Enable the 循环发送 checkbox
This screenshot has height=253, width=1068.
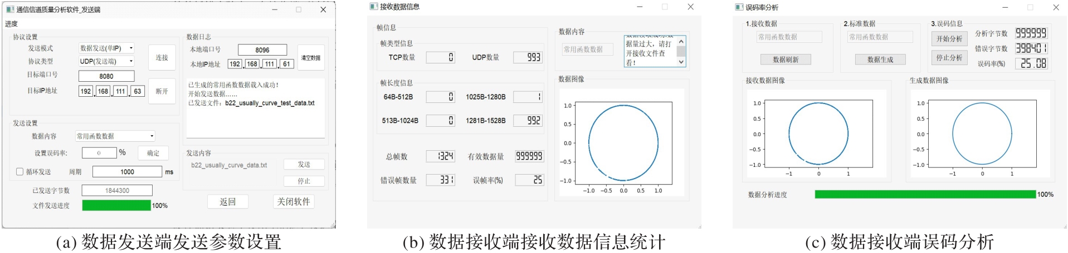click(20, 172)
